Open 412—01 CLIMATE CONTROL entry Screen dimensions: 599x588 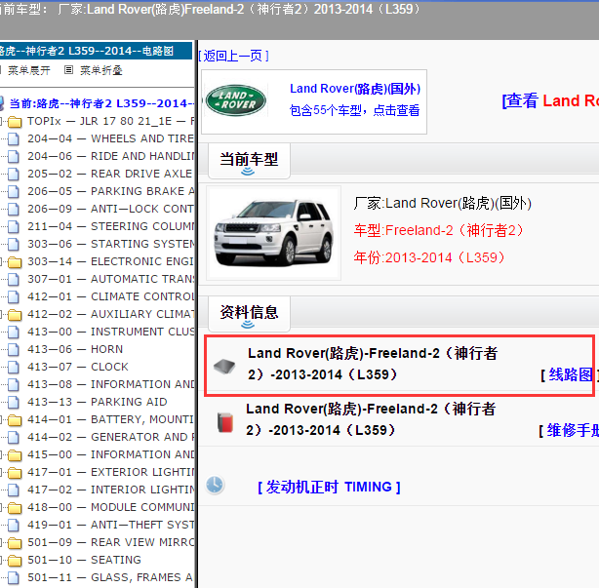[111, 297]
